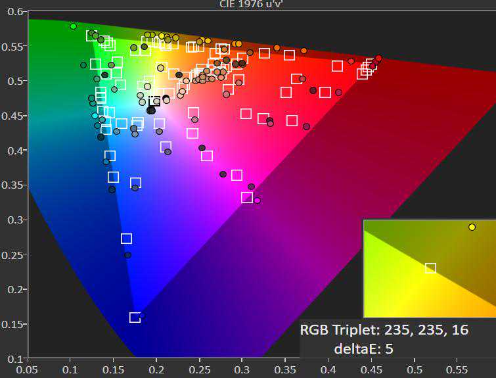
Task: Click the white target square in inset
Action: click(430, 268)
